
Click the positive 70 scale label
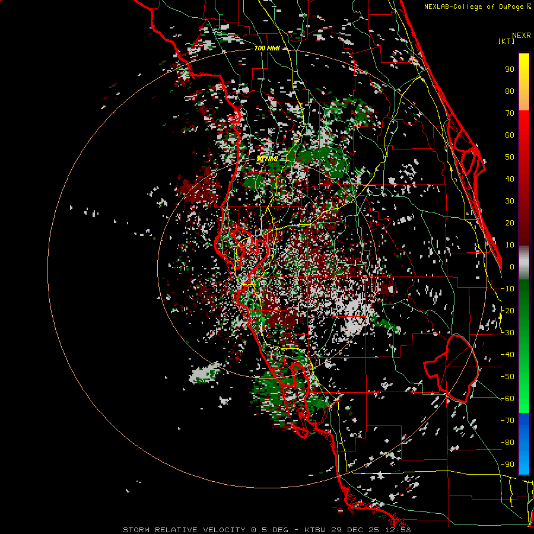click(510, 113)
